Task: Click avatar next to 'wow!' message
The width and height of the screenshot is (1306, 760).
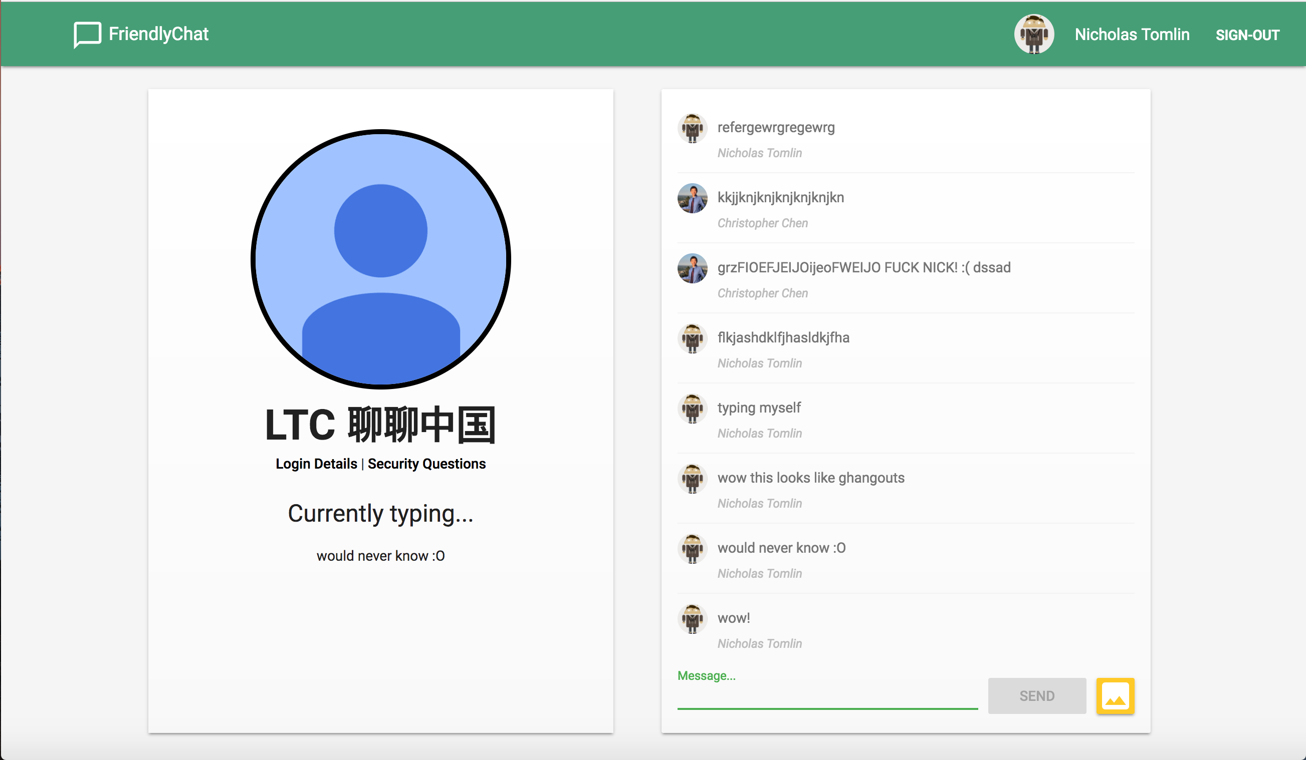Action: pyautogui.click(x=692, y=619)
